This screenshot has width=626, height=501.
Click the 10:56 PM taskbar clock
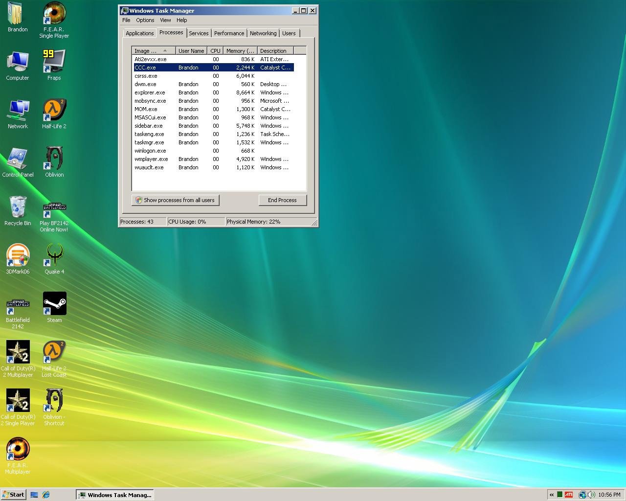click(x=609, y=495)
